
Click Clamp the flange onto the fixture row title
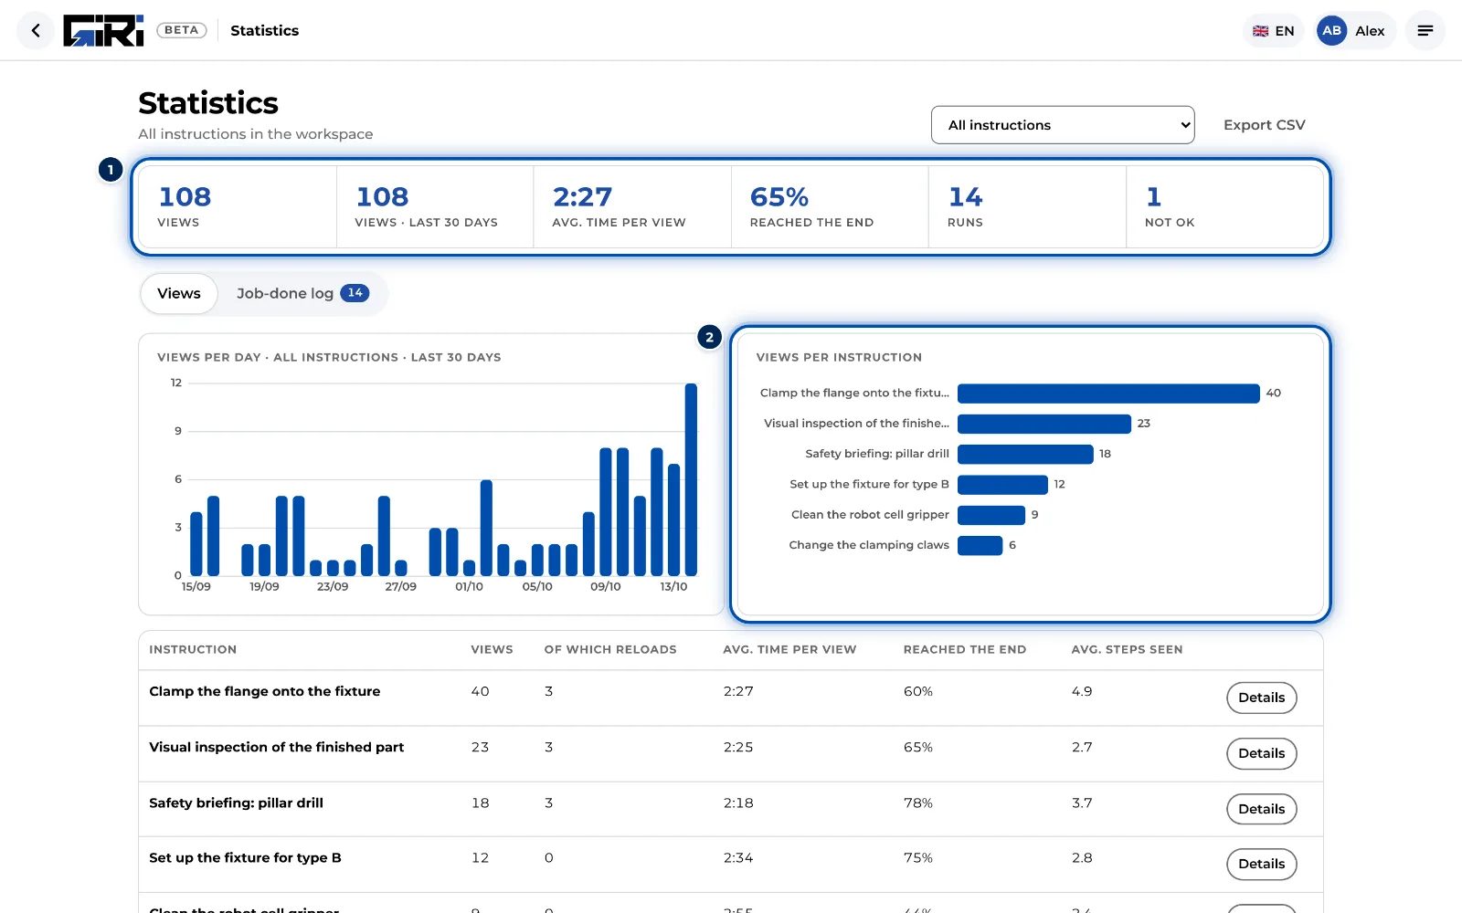265,691
